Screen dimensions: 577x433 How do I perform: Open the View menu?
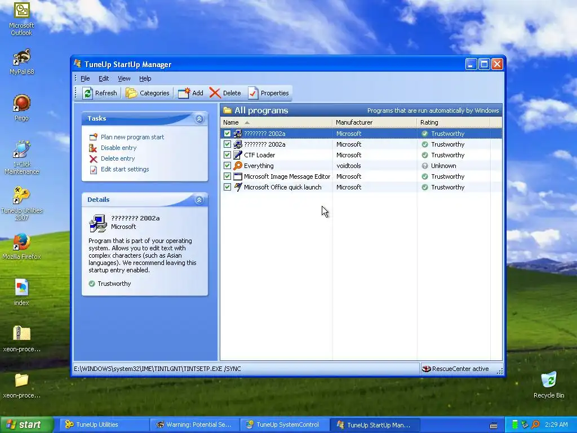pyautogui.click(x=124, y=78)
